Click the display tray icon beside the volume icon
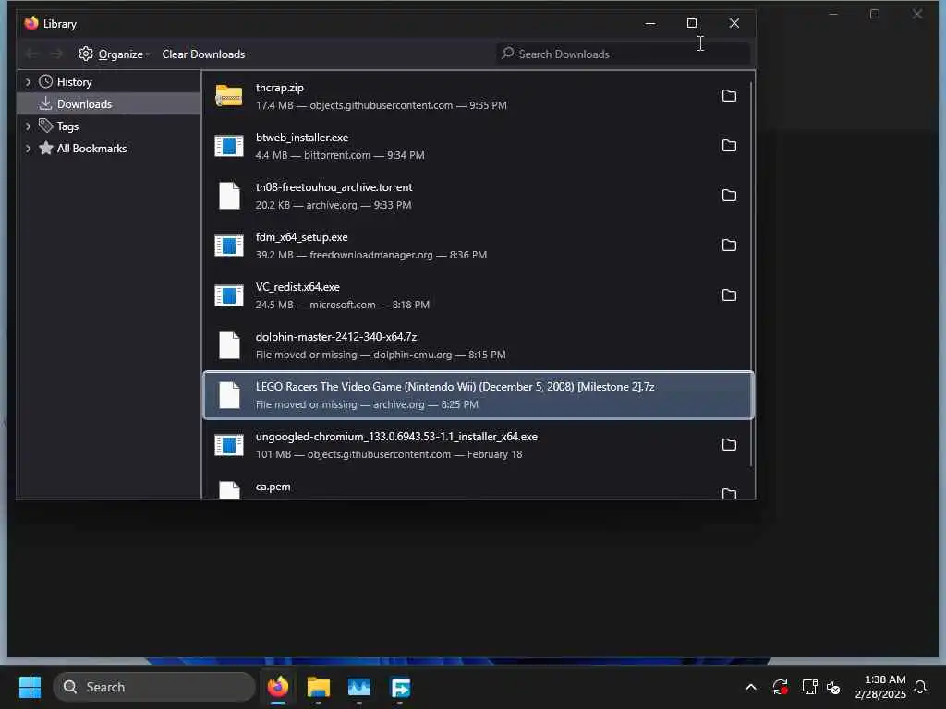Viewport: 946px width, 709px height. [x=809, y=687]
